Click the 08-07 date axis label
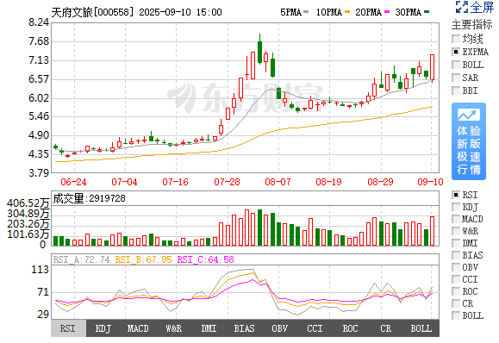499x343 pixels. (278, 182)
